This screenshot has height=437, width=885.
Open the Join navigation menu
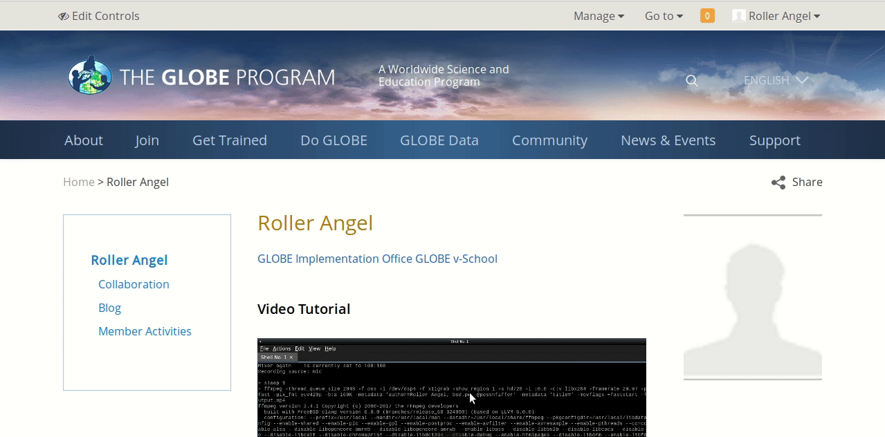click(x=147, y=140)
